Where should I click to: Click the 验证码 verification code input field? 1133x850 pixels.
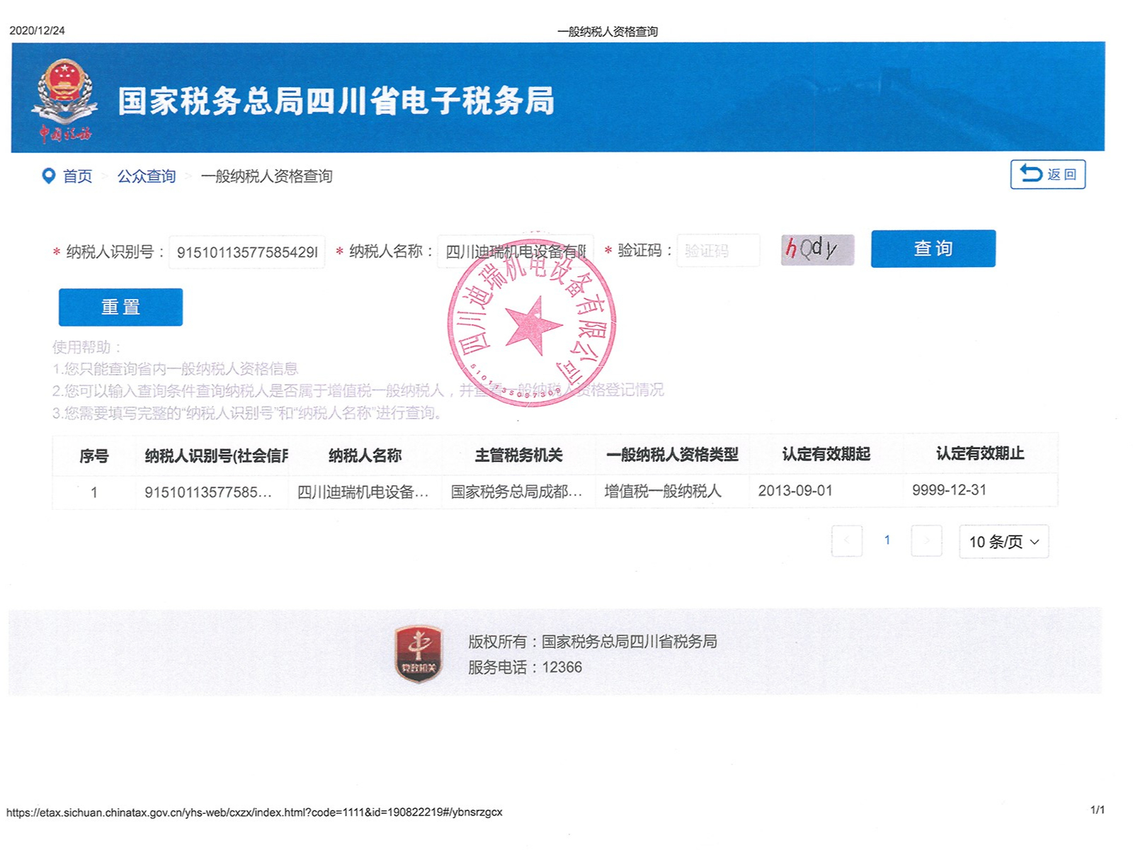(717, 251)
